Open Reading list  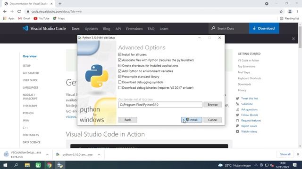(x=289, y=18)
